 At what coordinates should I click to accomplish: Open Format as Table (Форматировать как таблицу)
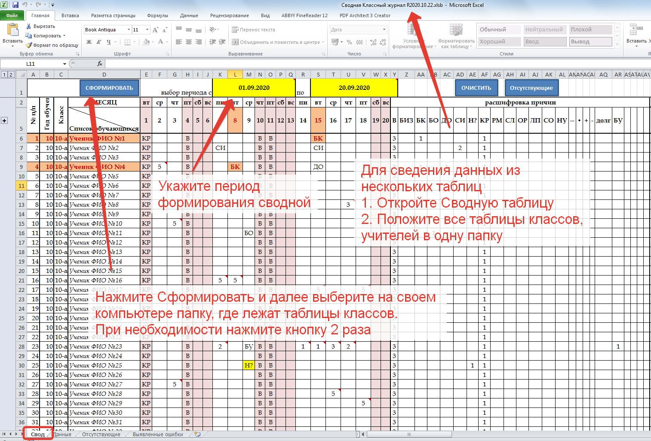(456, 36)
